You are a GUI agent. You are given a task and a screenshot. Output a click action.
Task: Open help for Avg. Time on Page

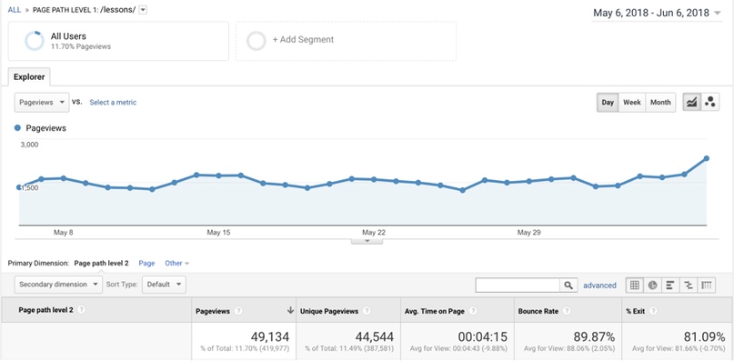point(473,311)
